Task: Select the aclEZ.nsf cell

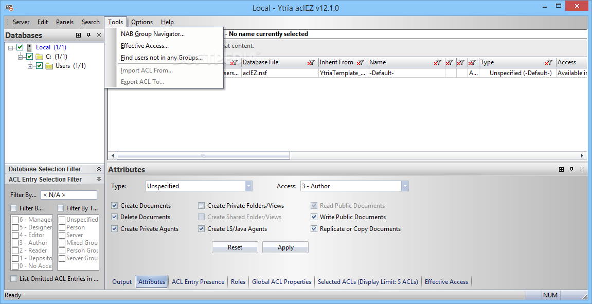Action: coord(280,73)
